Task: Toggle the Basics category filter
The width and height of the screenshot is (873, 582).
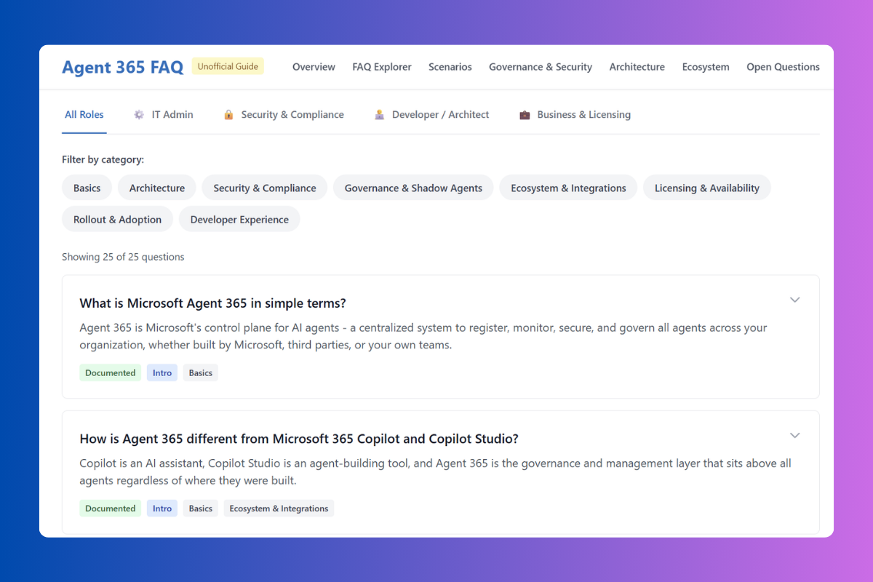Action: point(87,187)
